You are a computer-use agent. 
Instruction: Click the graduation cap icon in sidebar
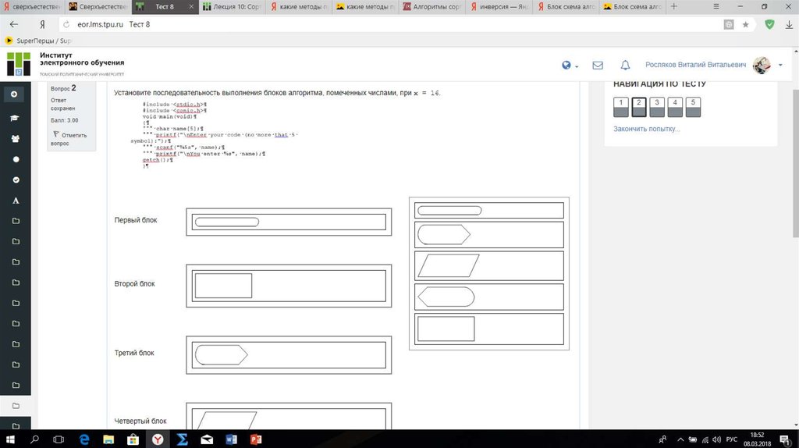pos(16,118)
